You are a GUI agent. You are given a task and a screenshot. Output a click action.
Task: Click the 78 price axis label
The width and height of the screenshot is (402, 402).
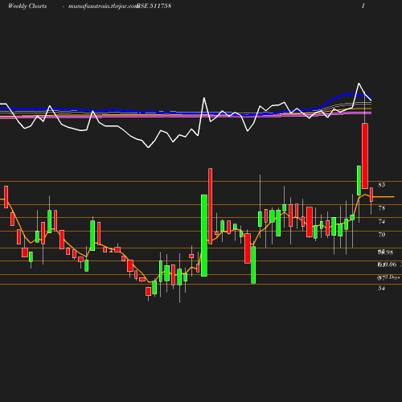pyautogui.click(x=382, y=208)
